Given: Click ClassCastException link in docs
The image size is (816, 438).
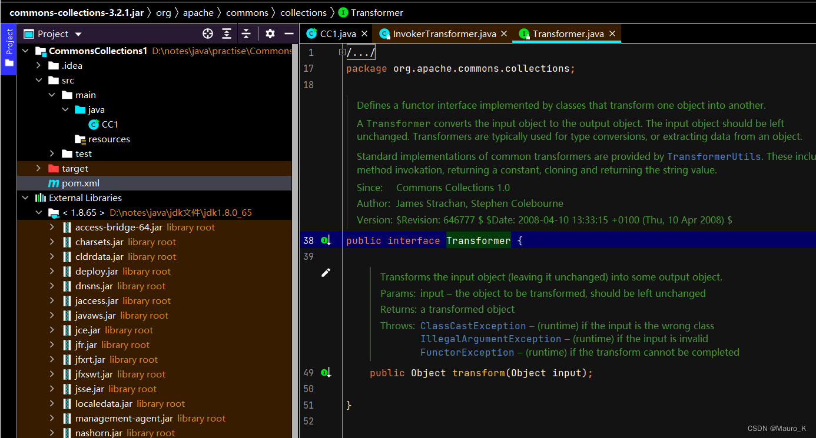Looking at the screenshot, I should pos(473,326).
